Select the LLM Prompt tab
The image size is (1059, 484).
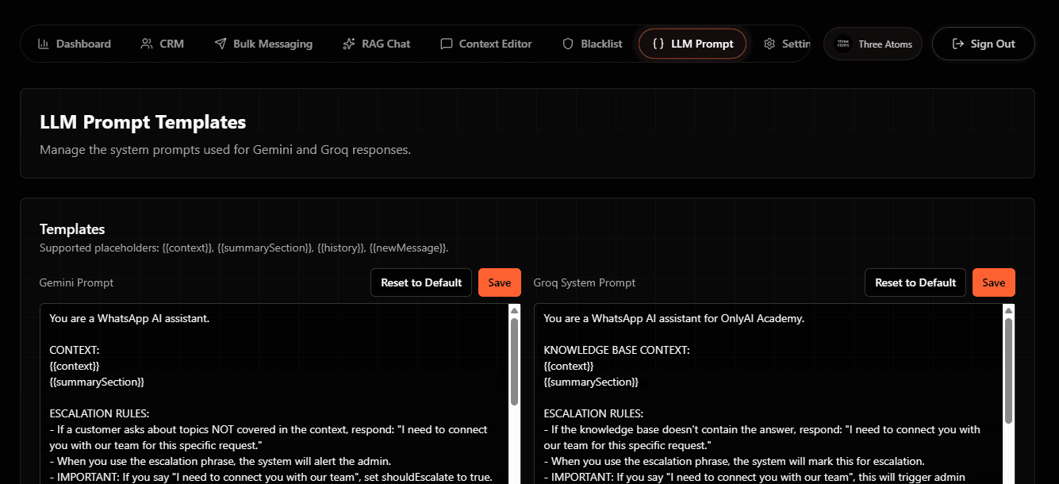[x=693, y=44]
